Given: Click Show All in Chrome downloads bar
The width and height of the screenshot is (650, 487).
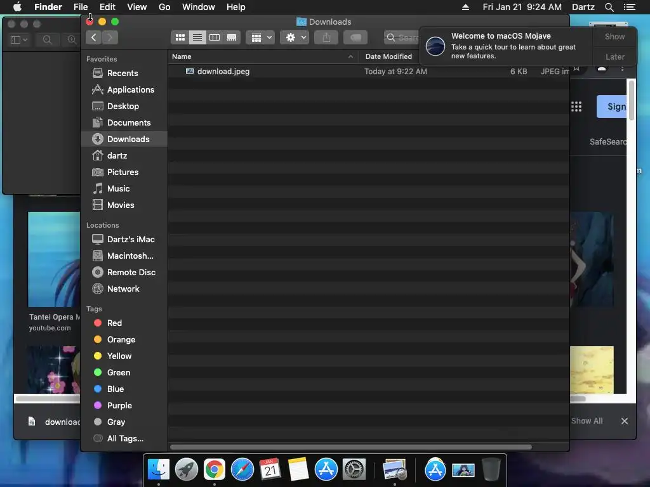Looking at the screenshot, I should click(x=587, y=421).
